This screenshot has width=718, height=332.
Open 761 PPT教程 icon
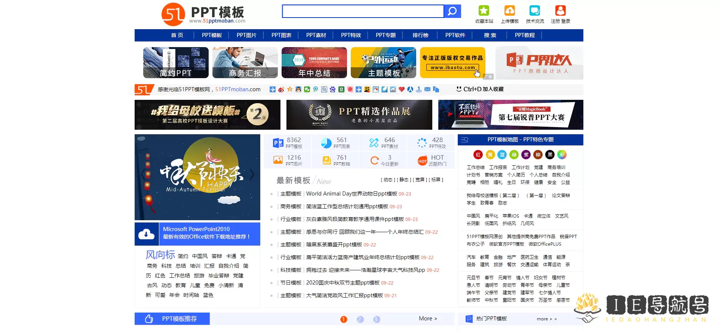pyautogui.click(x=326, y=160)
